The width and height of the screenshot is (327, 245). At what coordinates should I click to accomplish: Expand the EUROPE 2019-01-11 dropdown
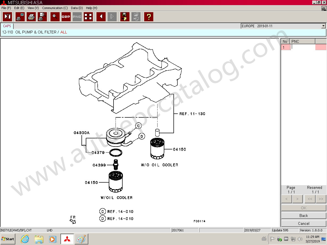pos(323,26)
